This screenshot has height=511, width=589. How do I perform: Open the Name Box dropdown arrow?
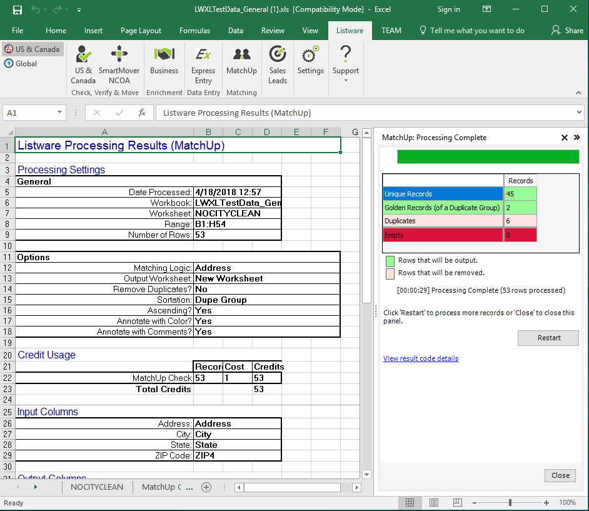tap(60, 113)
